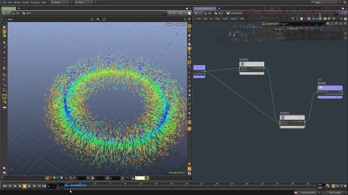Add a new tab to the right pane

pos(219,9)
